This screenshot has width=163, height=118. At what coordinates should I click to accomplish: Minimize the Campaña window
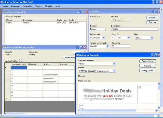click(153, 11)
